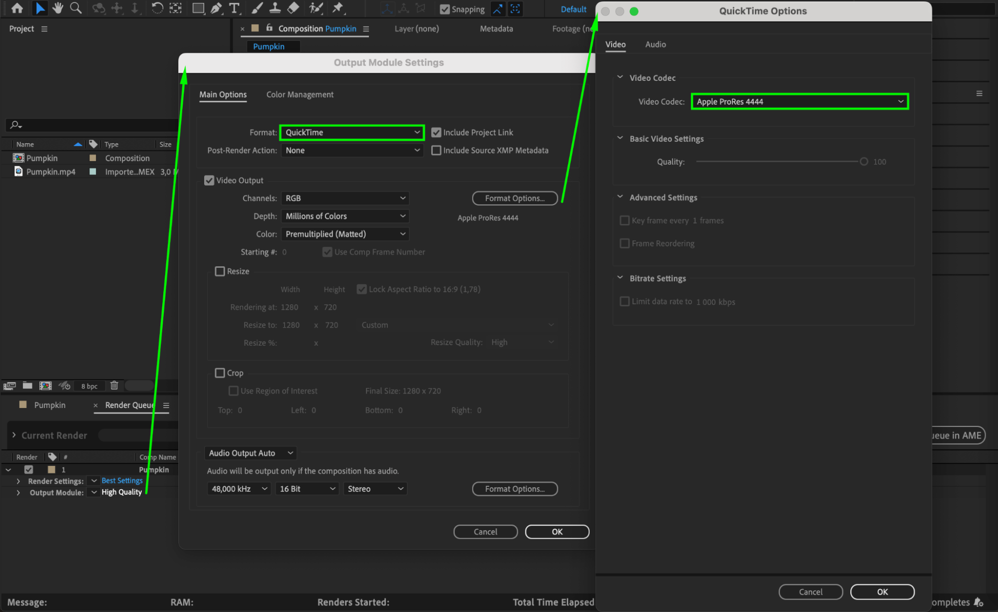Switch to Color Management tab
The image size is (998, 612).
pos(300,95)
